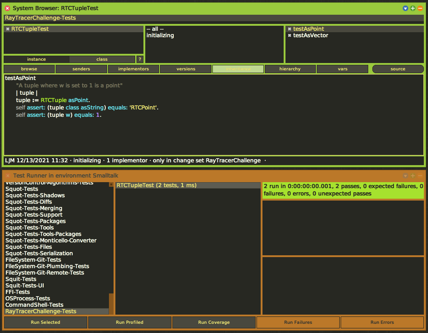Select FileSystem-Git-Plumbing-Tests category
Viewport: 428px width, 333px height.
57,266
